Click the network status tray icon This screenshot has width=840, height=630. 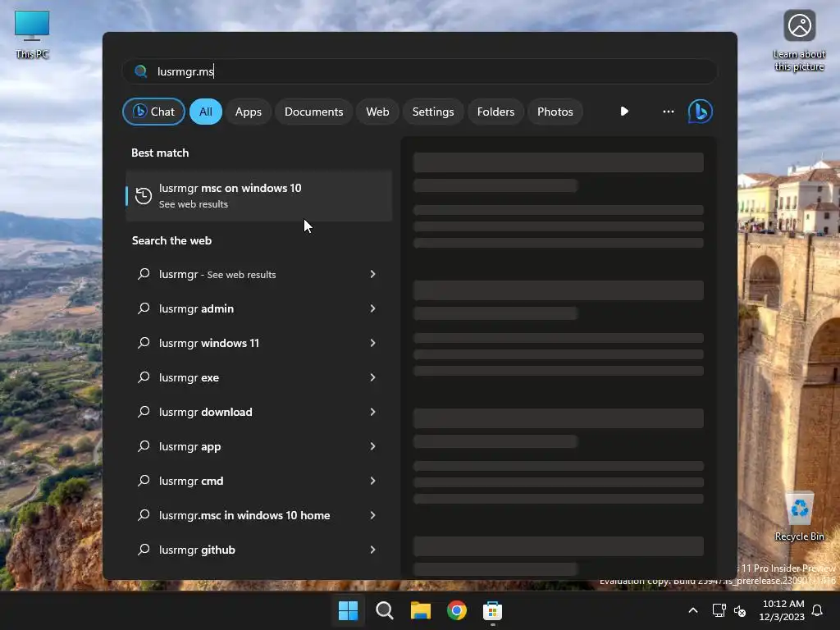(719, 610)
